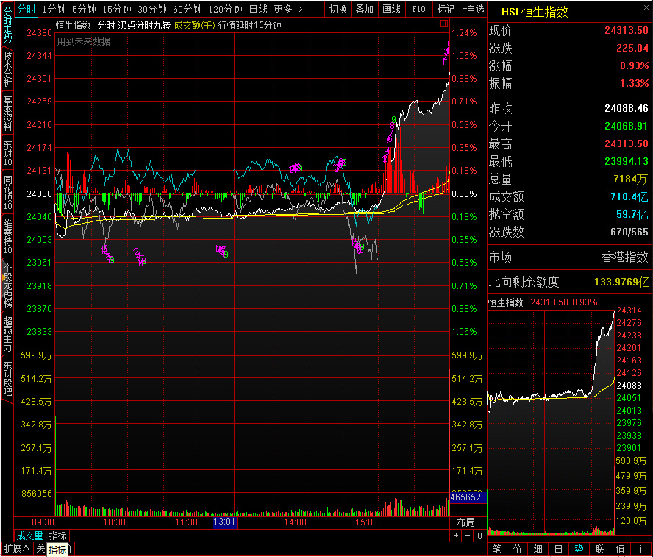Click the 13:01 time marker on axis

[224, 522]
